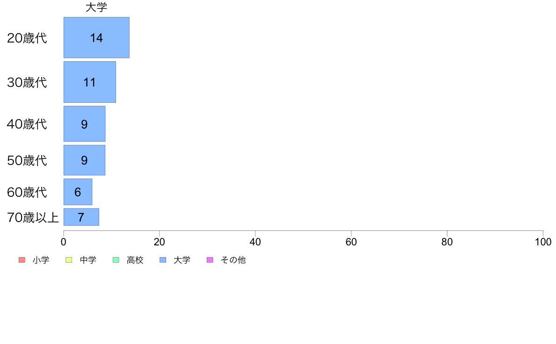
Task: Select the 70歳以上 bar showing 7
Action: point(81,217)
